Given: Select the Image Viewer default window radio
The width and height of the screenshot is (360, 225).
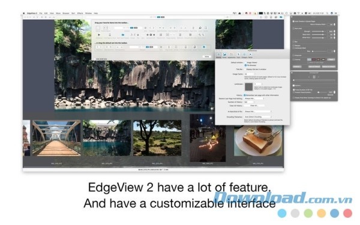Looking at the screenshot, I should click(245, 62).
